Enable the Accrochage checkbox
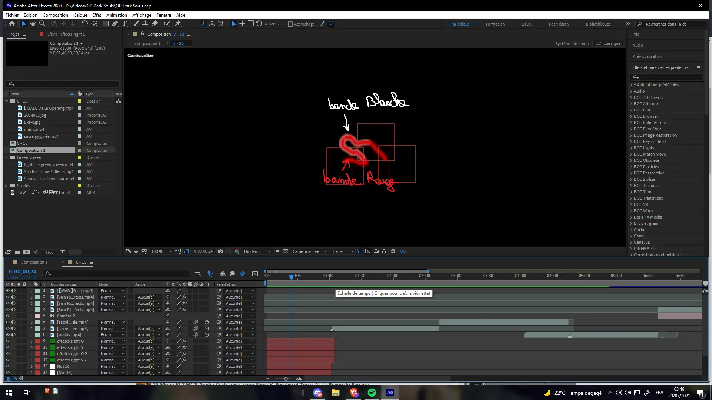The height and width of the screenshot is (400, 712). (x=290, y=24)
